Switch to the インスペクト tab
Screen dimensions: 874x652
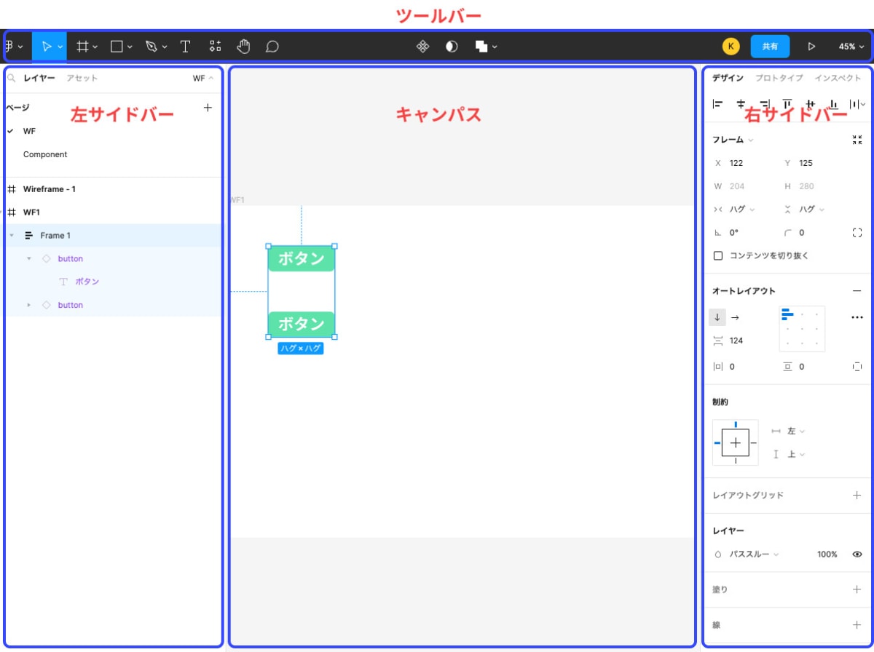838,78
